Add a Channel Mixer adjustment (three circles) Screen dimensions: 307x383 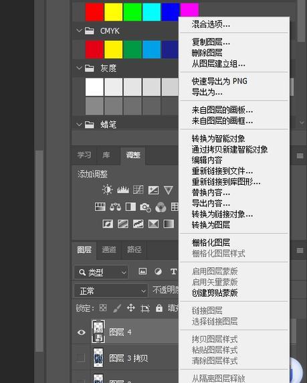[161, 207]
